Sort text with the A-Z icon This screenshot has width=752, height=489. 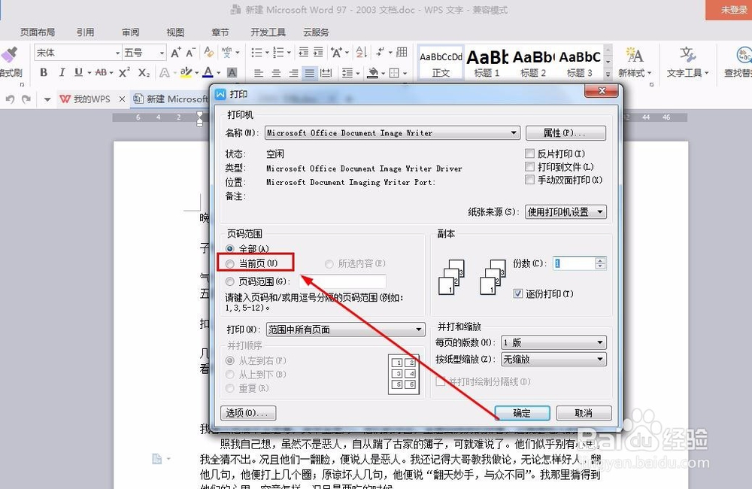tap(361, 52)
